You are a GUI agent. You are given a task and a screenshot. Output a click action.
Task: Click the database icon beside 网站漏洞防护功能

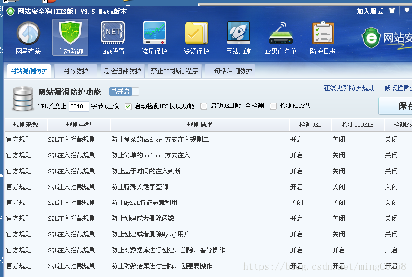click(23, 98)
